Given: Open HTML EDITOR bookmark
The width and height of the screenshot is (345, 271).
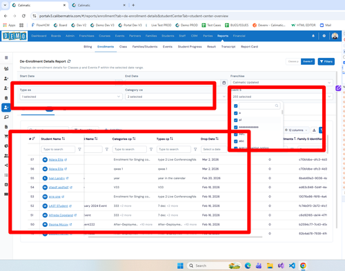Looking at the screenshot, I should tap(304, 25).
